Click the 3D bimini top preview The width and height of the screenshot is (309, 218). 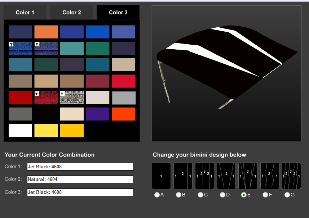click(x=226, y=73)
